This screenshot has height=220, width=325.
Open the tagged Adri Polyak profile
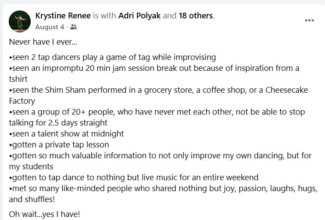tap(139, 16)
